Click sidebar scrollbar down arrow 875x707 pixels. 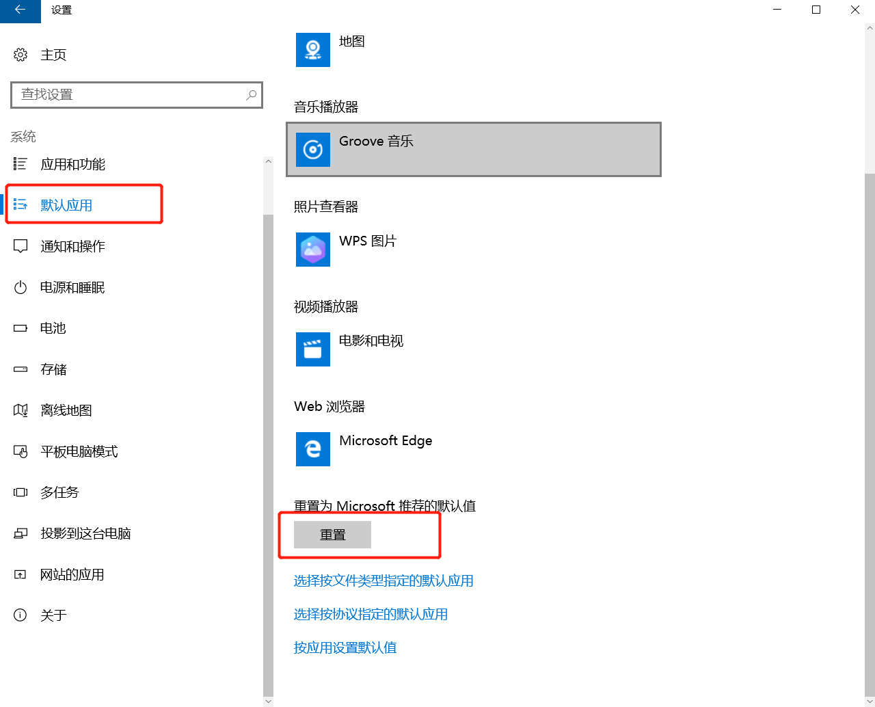268,701
